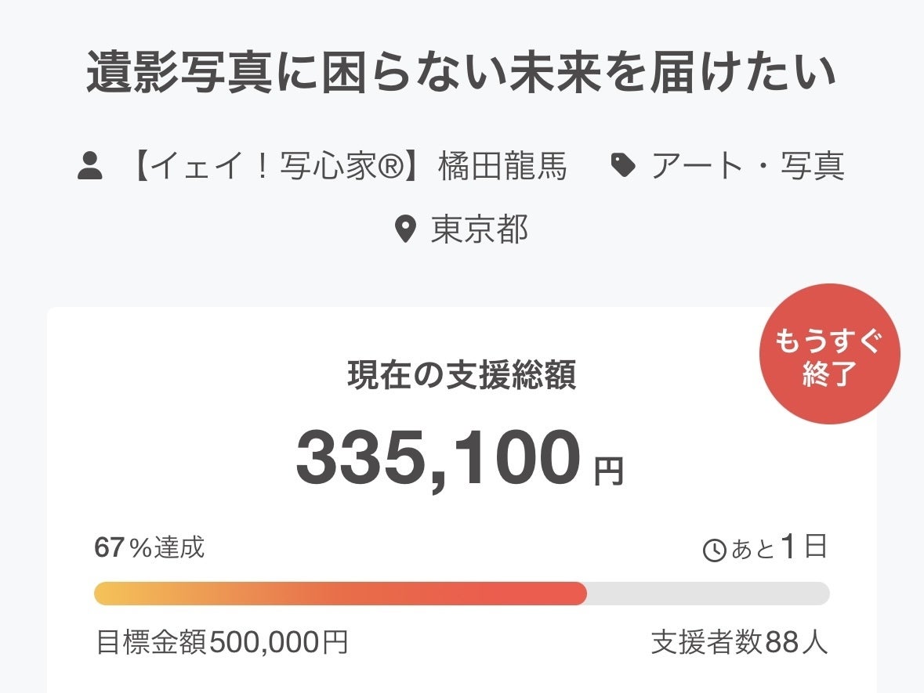Click the ® symbol in the creator label
This screenshot has height=693, width=924.
coord(389,166)
